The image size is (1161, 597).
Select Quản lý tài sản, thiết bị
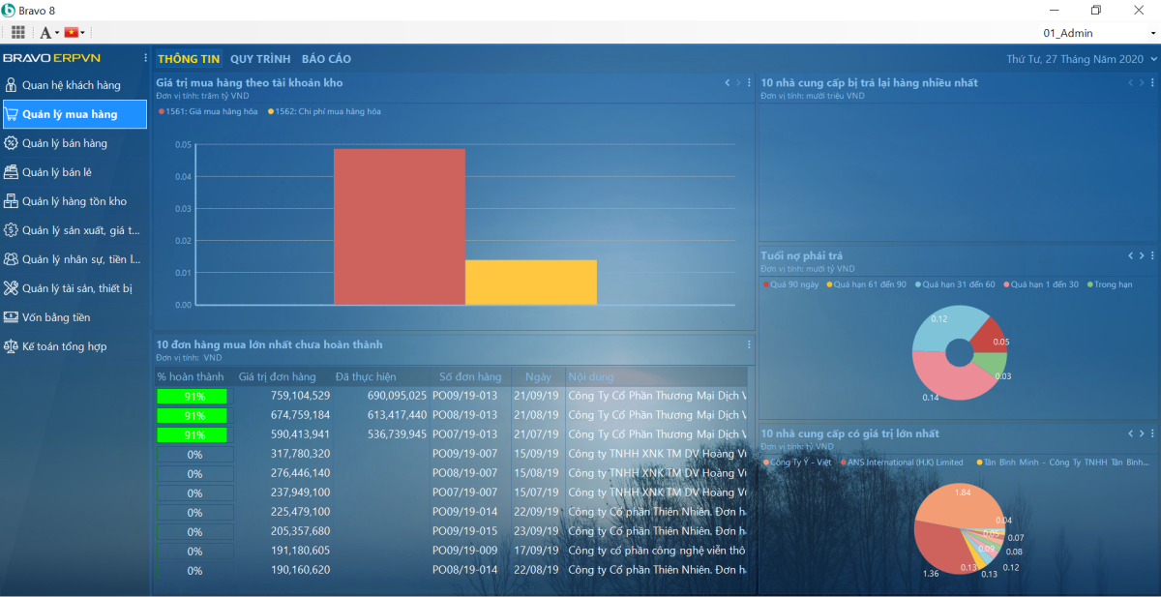76,288
